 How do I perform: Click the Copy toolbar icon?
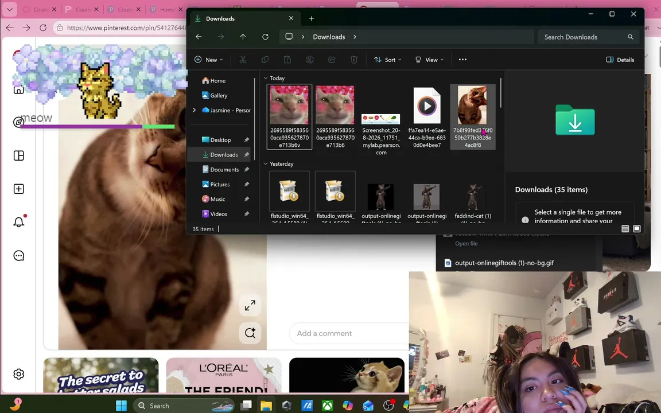tap(265, 60)
